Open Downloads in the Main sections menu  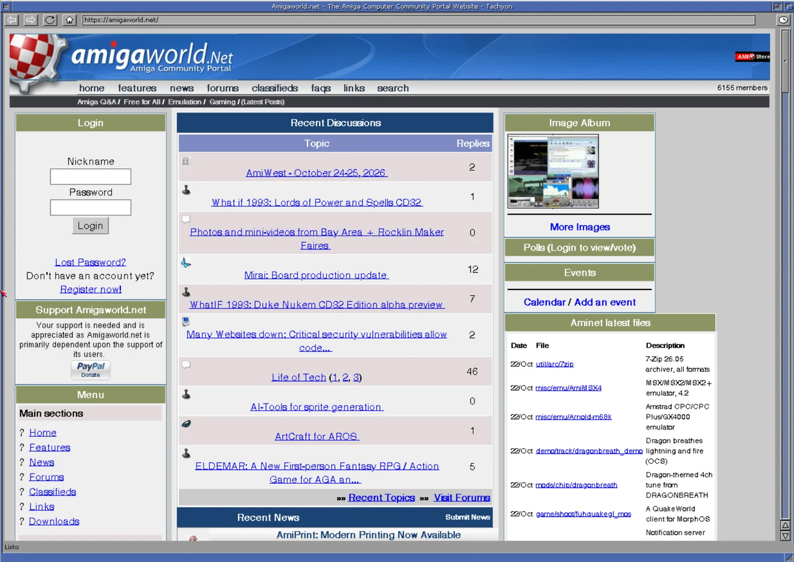54,522
